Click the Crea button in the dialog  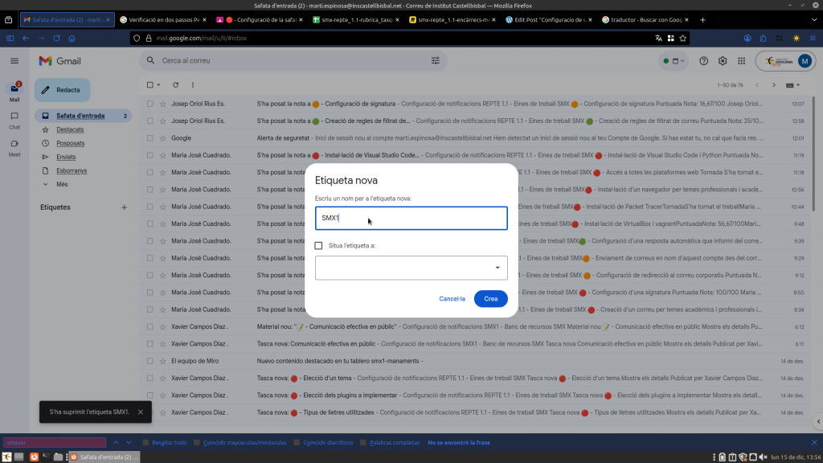pyautogui.click(x=490, y=298)
